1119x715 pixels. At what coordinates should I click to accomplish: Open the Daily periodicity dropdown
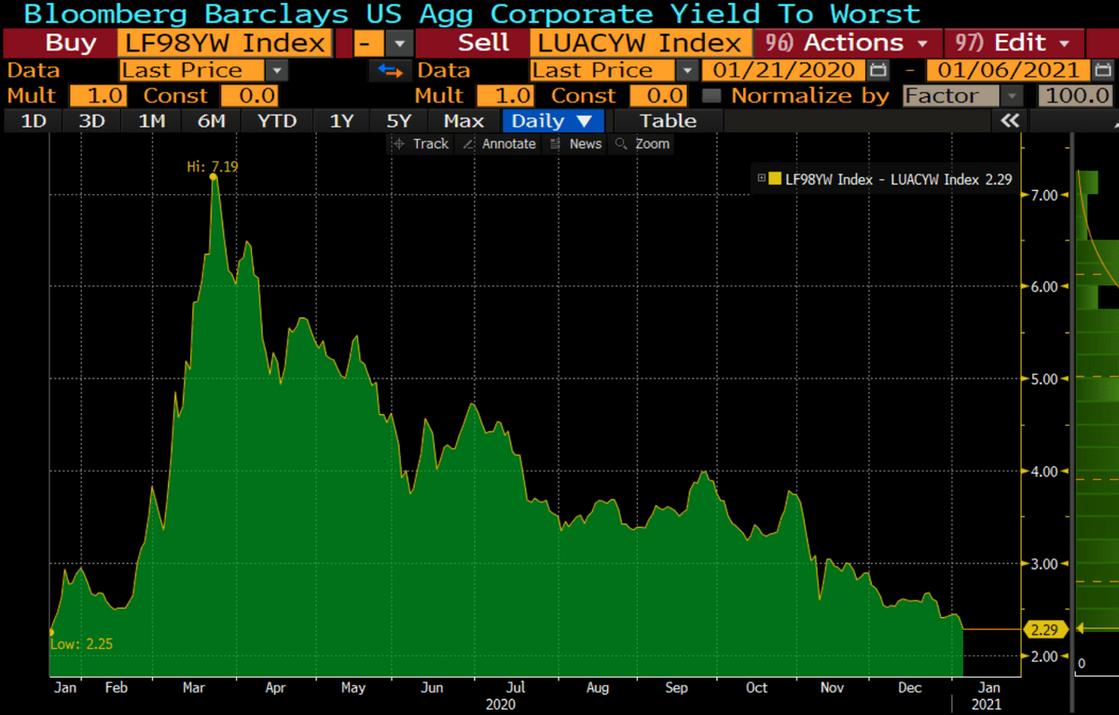point(553,120)
